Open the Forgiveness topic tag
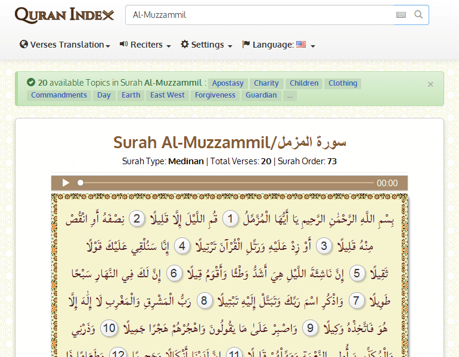 click(x=215, y=95)
